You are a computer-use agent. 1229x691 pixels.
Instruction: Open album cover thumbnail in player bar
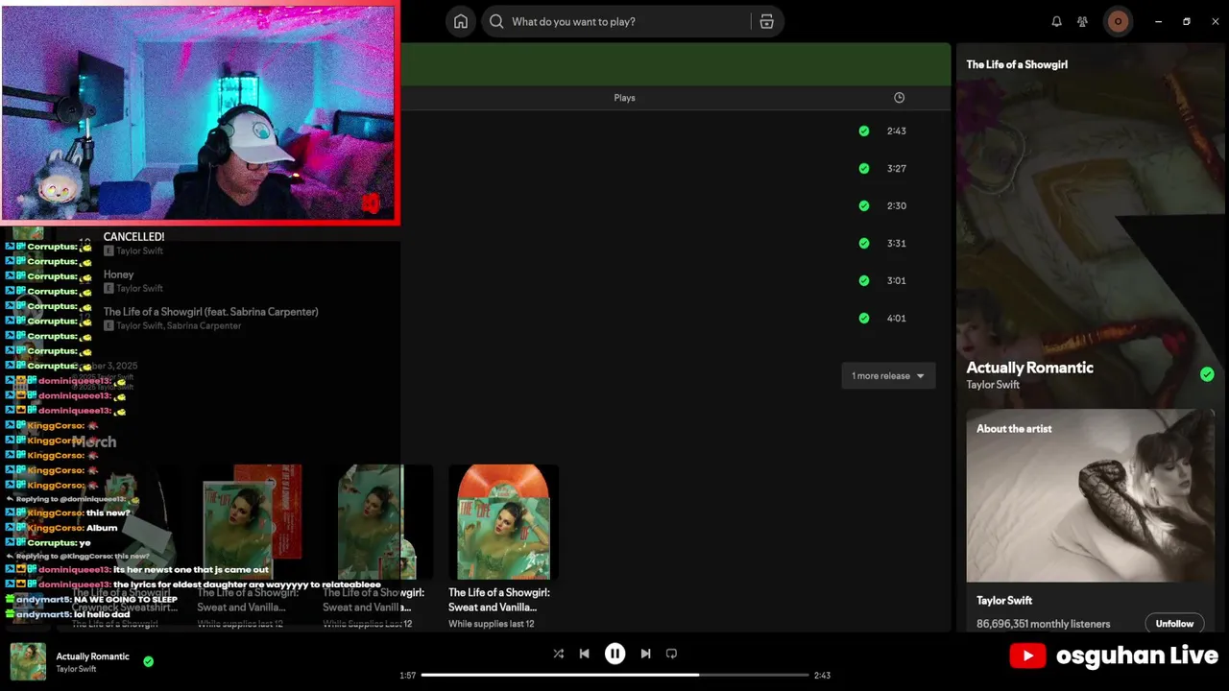click(28, 662)
